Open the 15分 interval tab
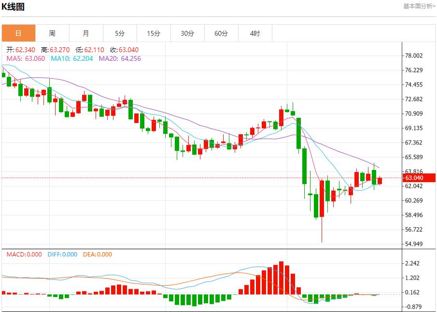Viewport: 437px width, 312px height. pyautogui.click(x=154, y=33)
